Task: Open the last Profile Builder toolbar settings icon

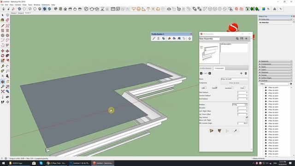Action: (189, 38)
